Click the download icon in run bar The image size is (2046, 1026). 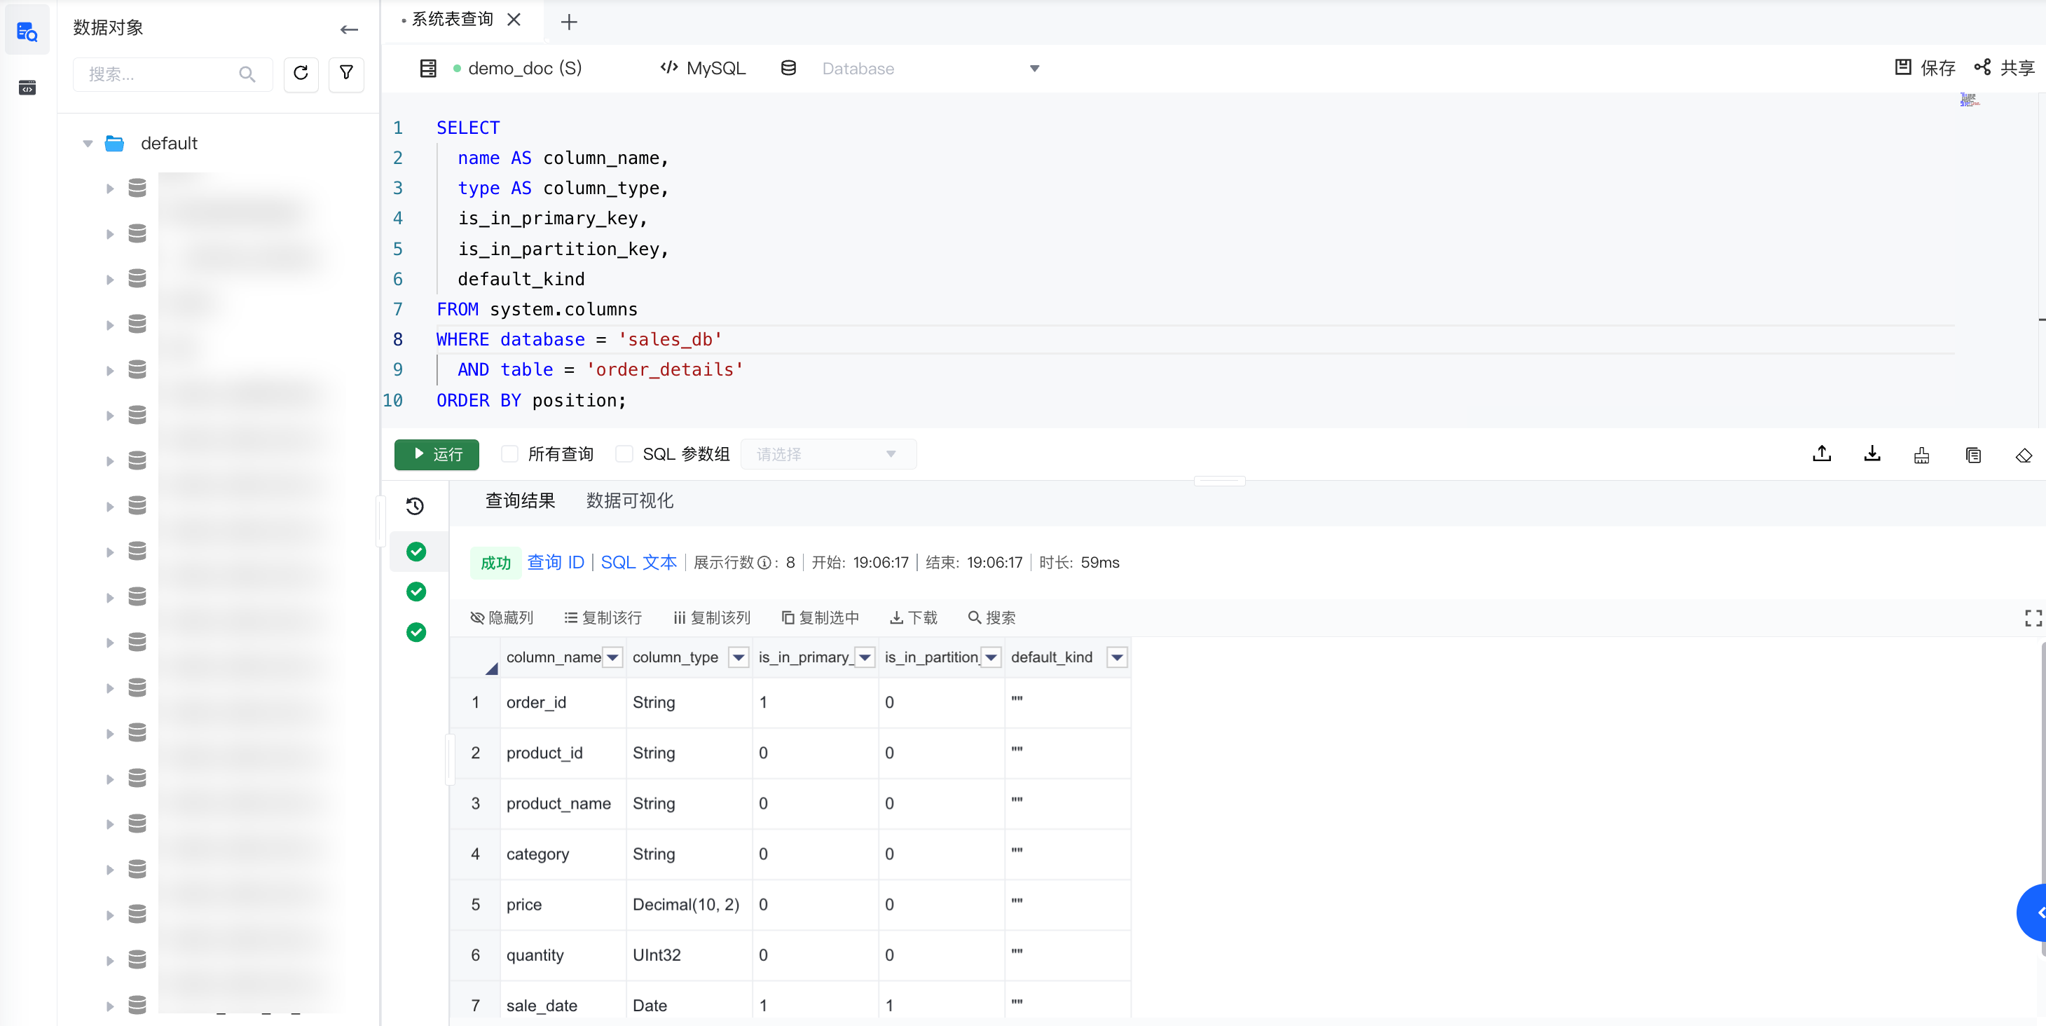pyautogui.click(x=1872, y=454)
